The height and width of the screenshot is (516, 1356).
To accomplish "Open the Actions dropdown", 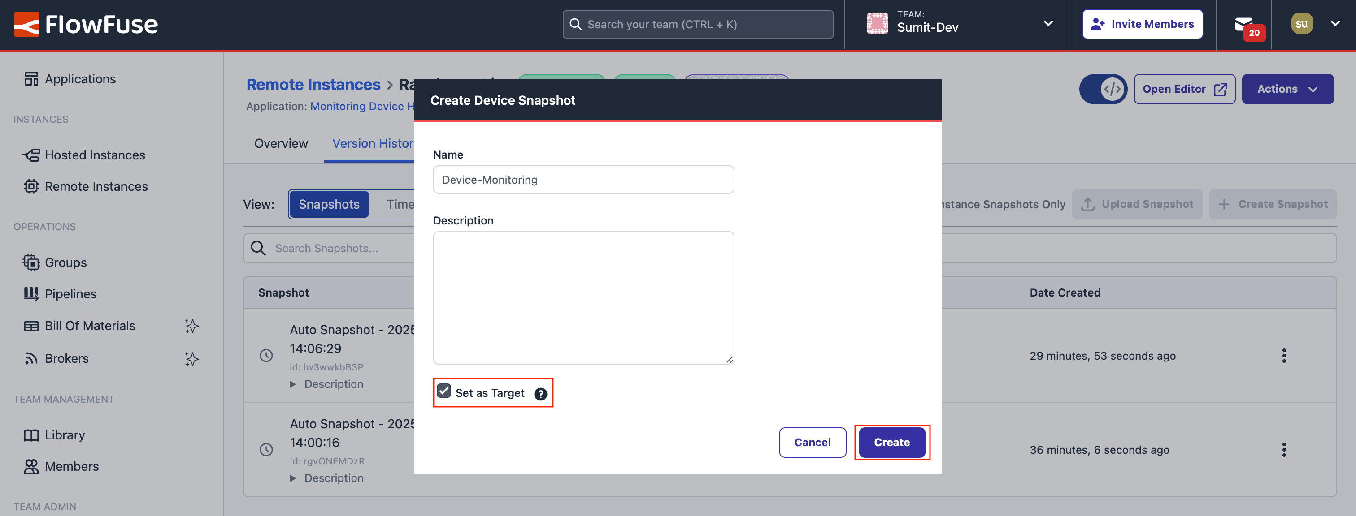I will (x=1287, y=89).
